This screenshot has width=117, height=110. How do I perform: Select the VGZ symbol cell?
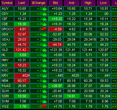point(7,106)
